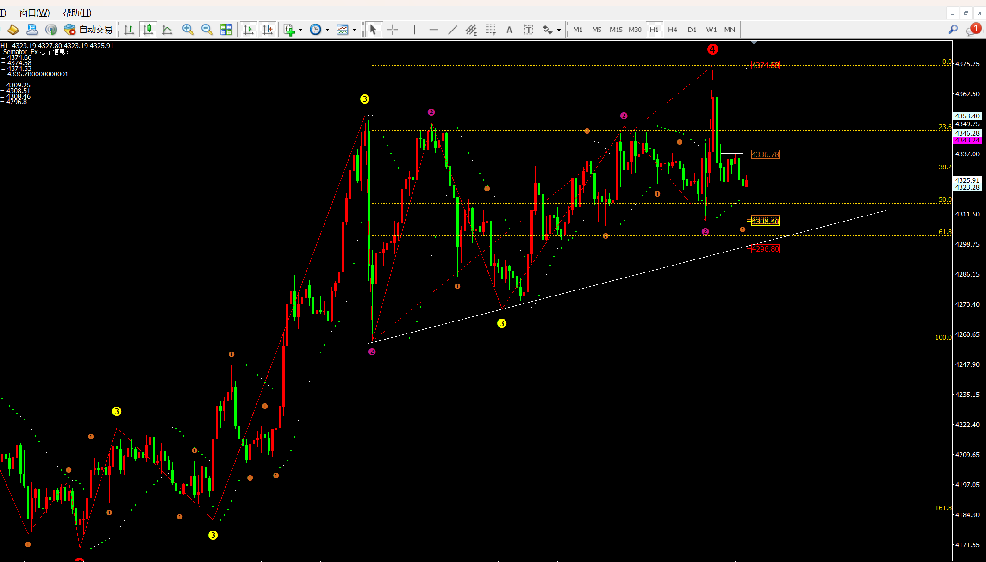Open the 窗口(W) menu
The image size is (986, 562).
35,12
